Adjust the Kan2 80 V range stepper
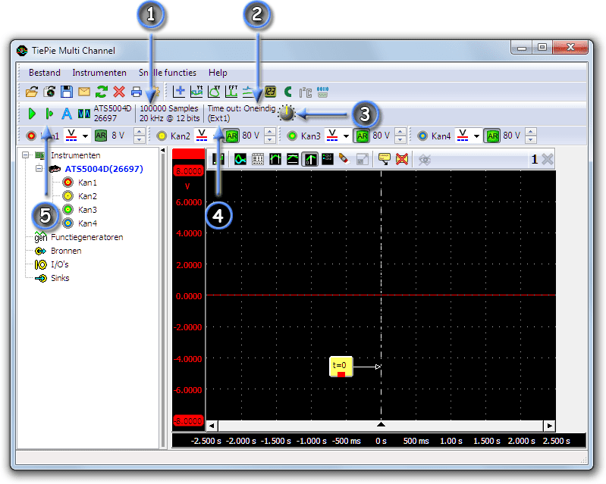The image size is (606, 484). [x=269, y=136]
